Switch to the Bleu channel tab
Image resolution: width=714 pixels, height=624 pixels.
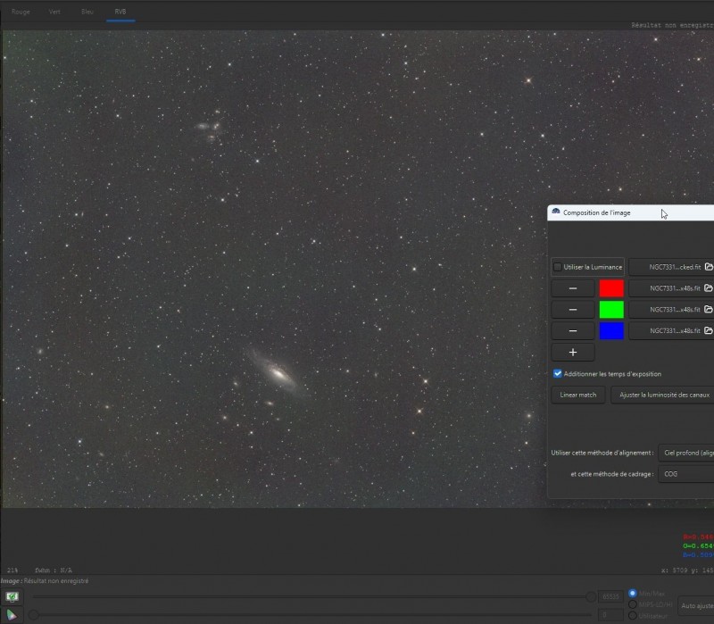(87, 12)
